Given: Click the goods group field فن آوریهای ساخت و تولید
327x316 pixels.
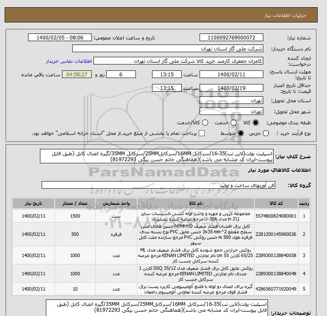Looking at the screenshot, I should pos(158,185).
